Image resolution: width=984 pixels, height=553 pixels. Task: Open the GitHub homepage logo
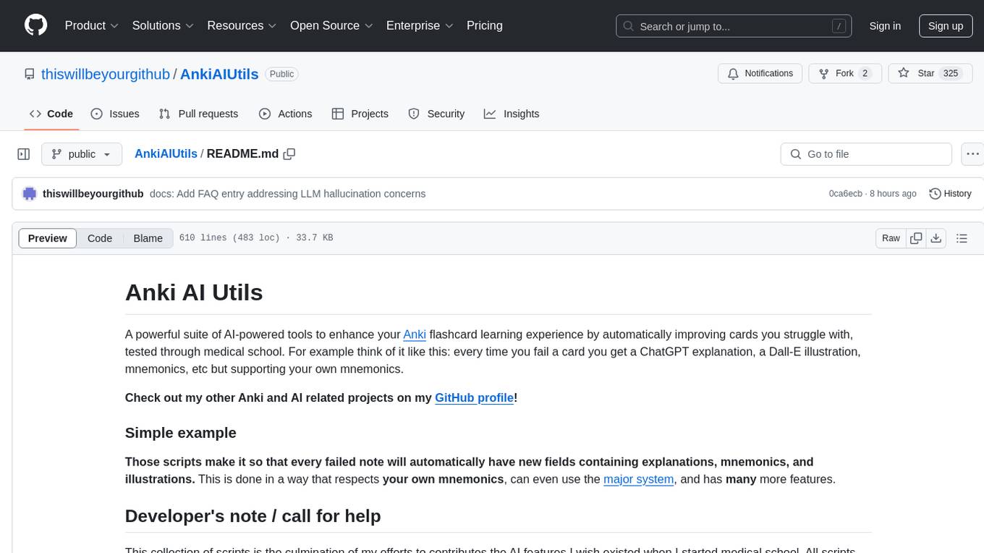pos(36,25)
